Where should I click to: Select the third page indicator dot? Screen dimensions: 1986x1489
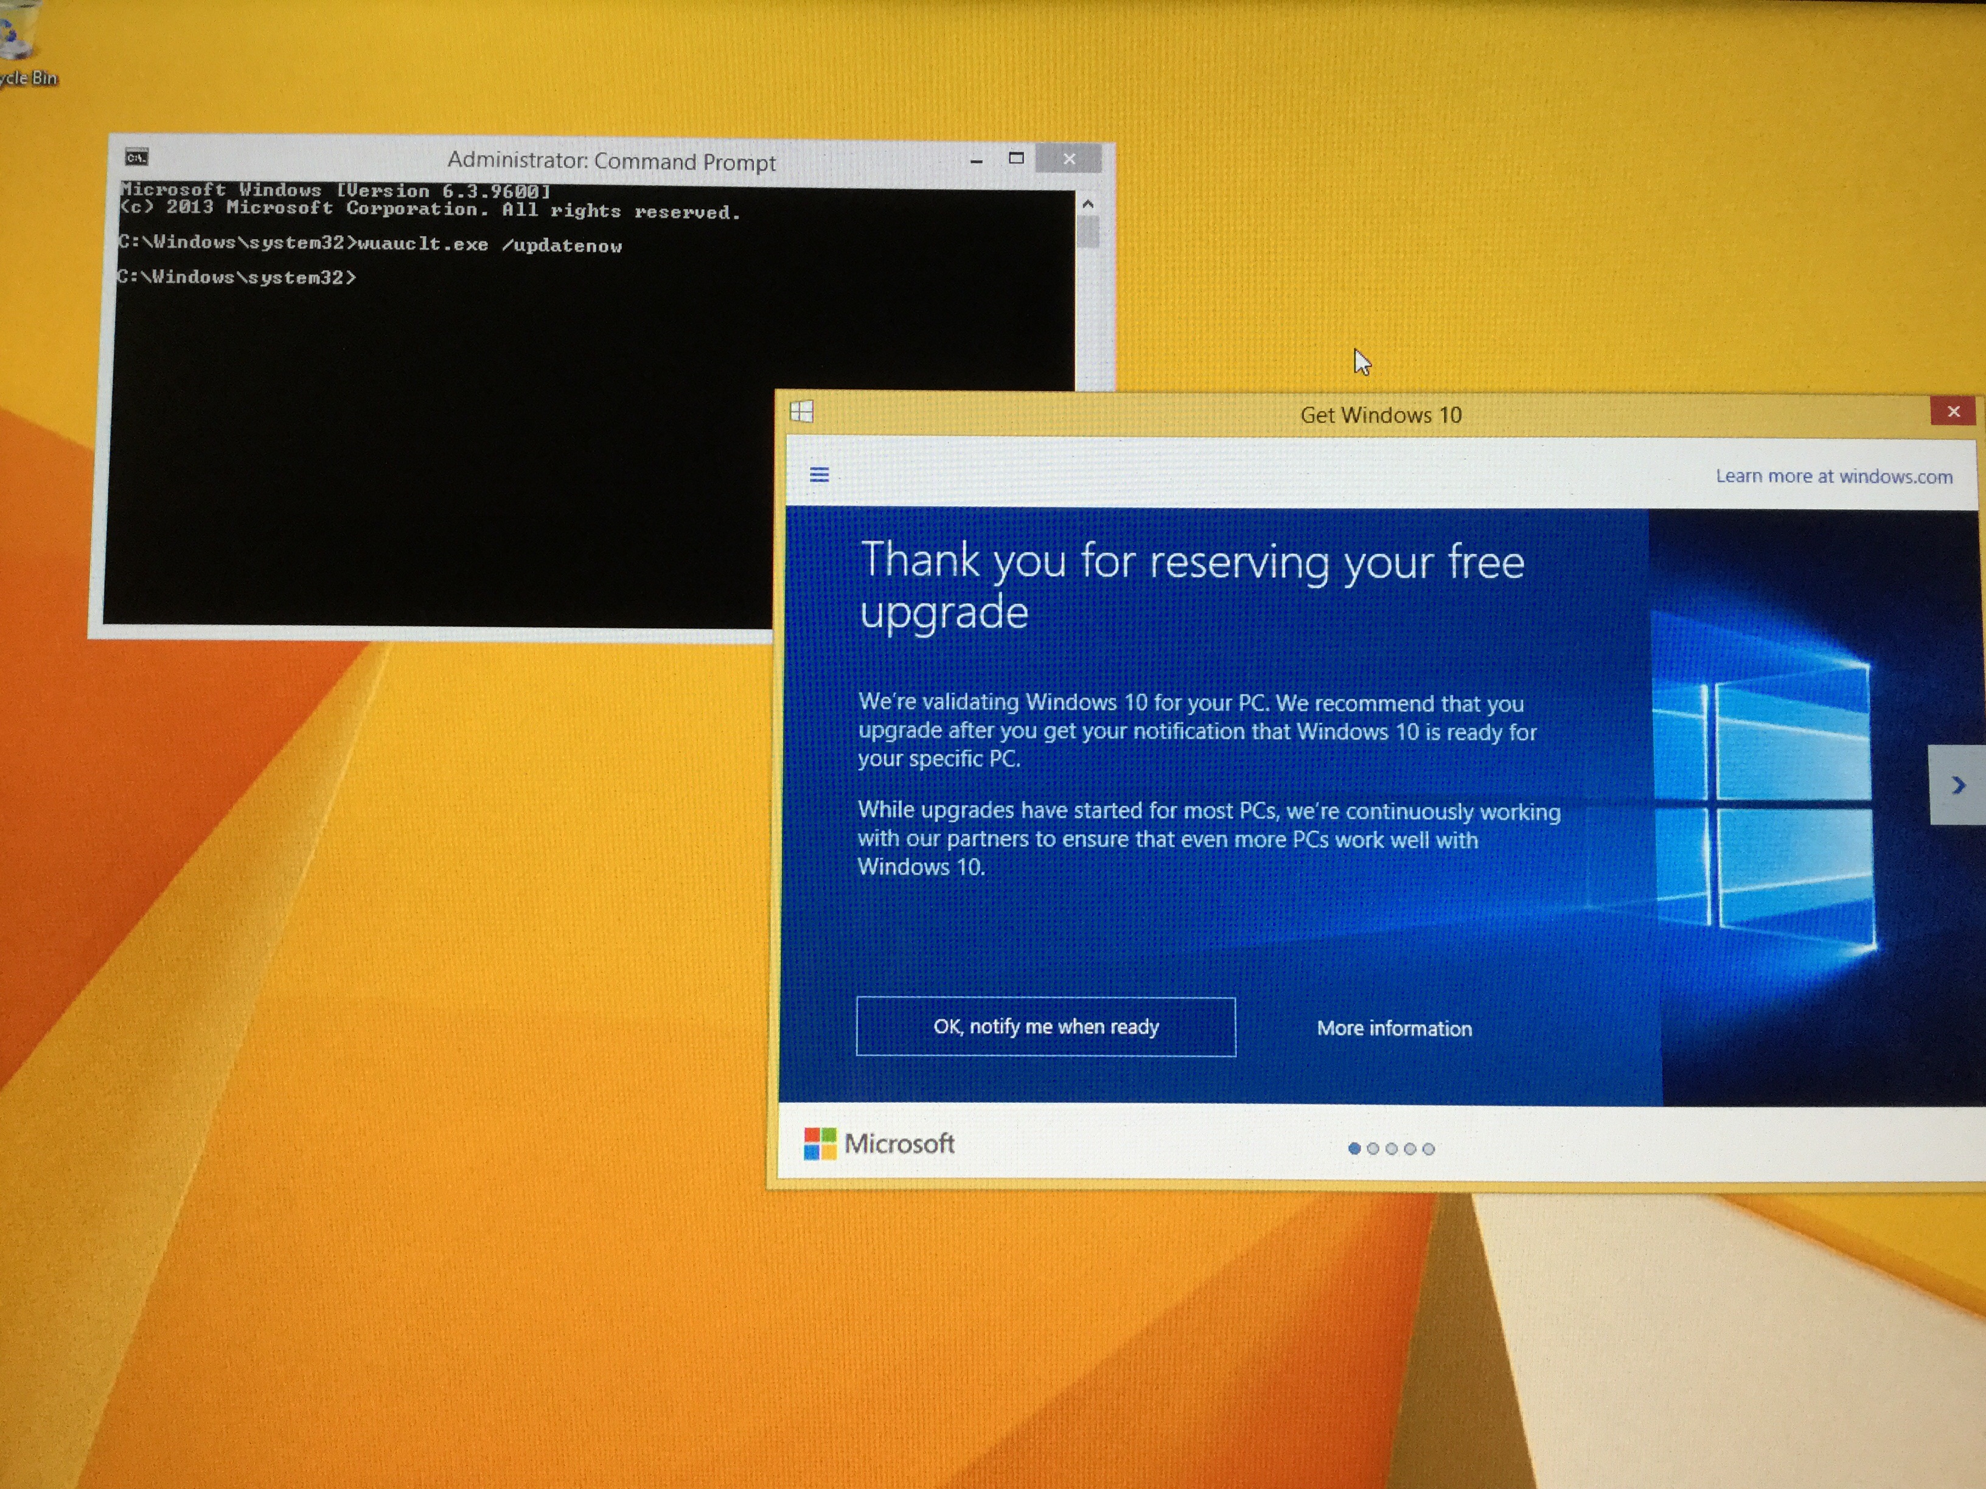point(1392,1149)
